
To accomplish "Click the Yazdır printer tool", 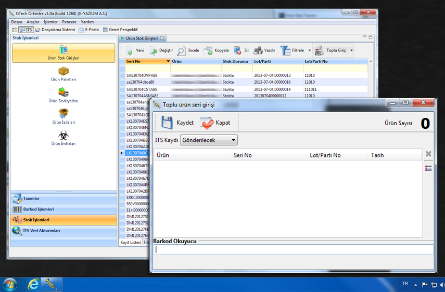I will (x=258, y=50).
